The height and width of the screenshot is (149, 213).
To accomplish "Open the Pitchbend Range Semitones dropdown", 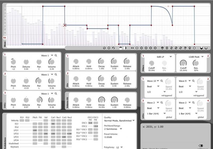I will pyautogui.click(x=121, y=129).
